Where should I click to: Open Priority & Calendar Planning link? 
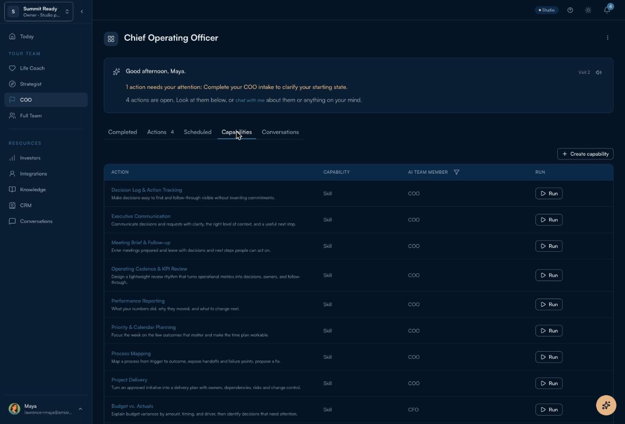pos(144,327)
